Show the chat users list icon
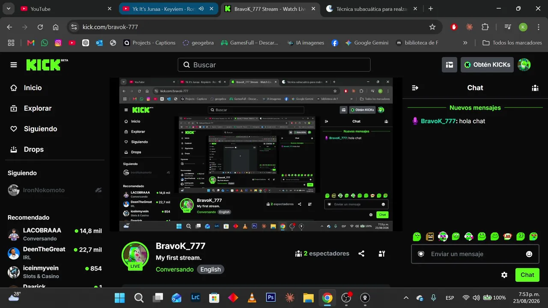 pyautogui.click(x=535, y=88)
